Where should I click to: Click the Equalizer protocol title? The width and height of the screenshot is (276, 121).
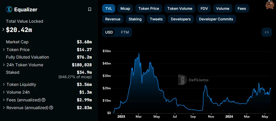pyautogui.click(x=26, y=9)
